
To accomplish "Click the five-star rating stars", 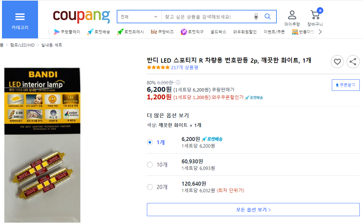I will pos(158,68).
